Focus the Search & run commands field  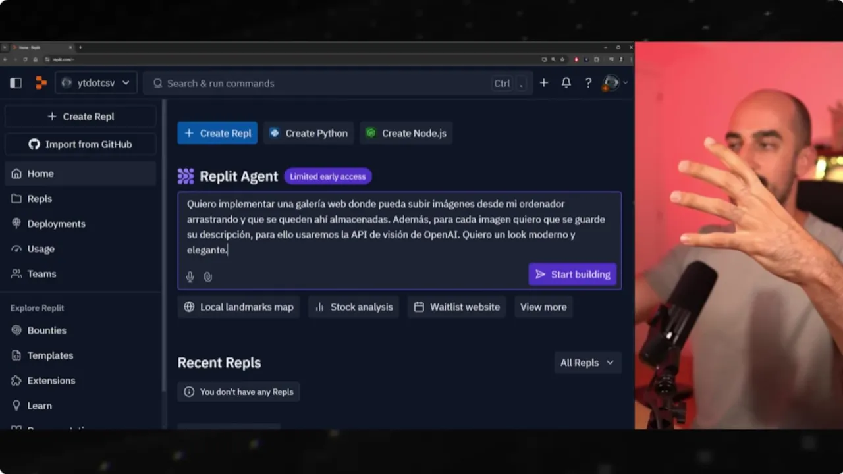point(337,83)
